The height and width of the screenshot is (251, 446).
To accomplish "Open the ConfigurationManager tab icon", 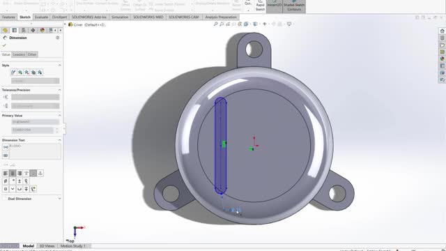I will click(24, 30).
